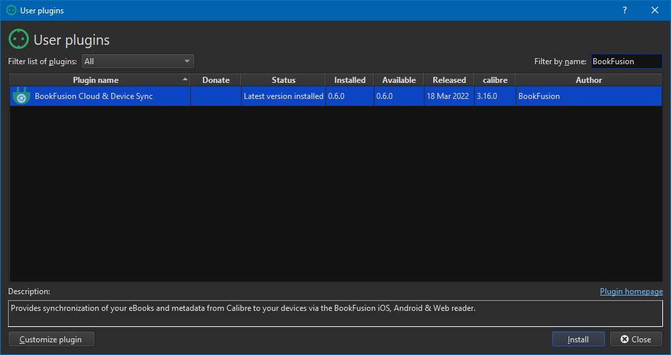Image resolution: width=671 pixels, height=355 pixels.
Task: Click the 'Latest version installed' status cell
Action: coord(283,96)
